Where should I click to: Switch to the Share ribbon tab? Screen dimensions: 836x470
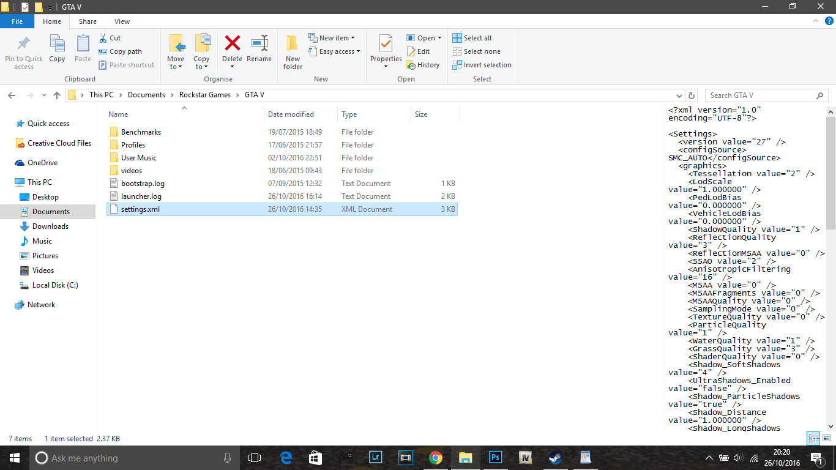88,21
